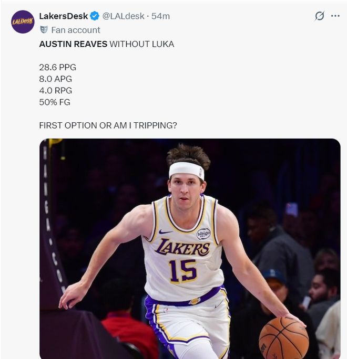Click the basketball in the photo
This screenshot has height=359, width=347.
pyautogui.click(x=284, y=337)
